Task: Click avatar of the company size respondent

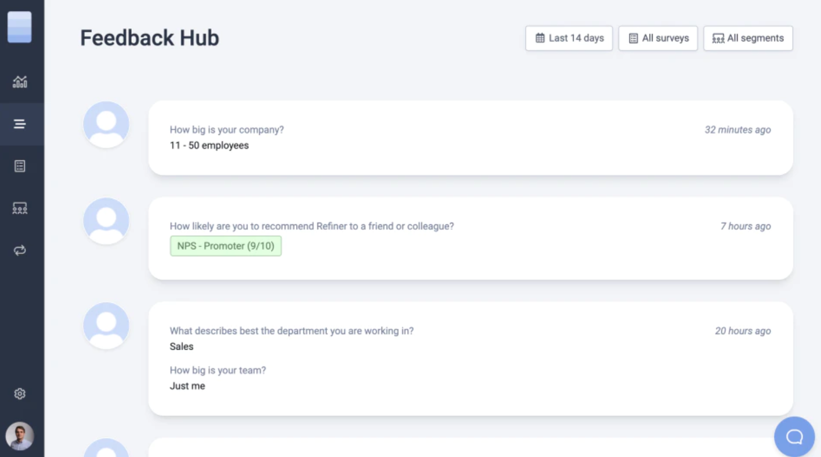Action: coord(106,124)
